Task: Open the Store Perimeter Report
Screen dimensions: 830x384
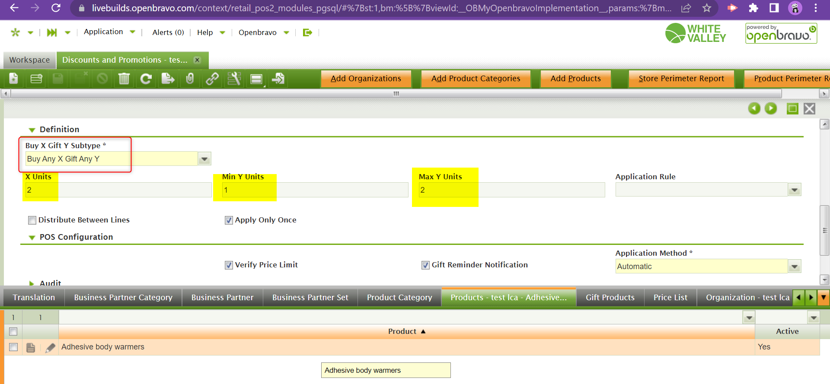Action: tap(681, 79)
